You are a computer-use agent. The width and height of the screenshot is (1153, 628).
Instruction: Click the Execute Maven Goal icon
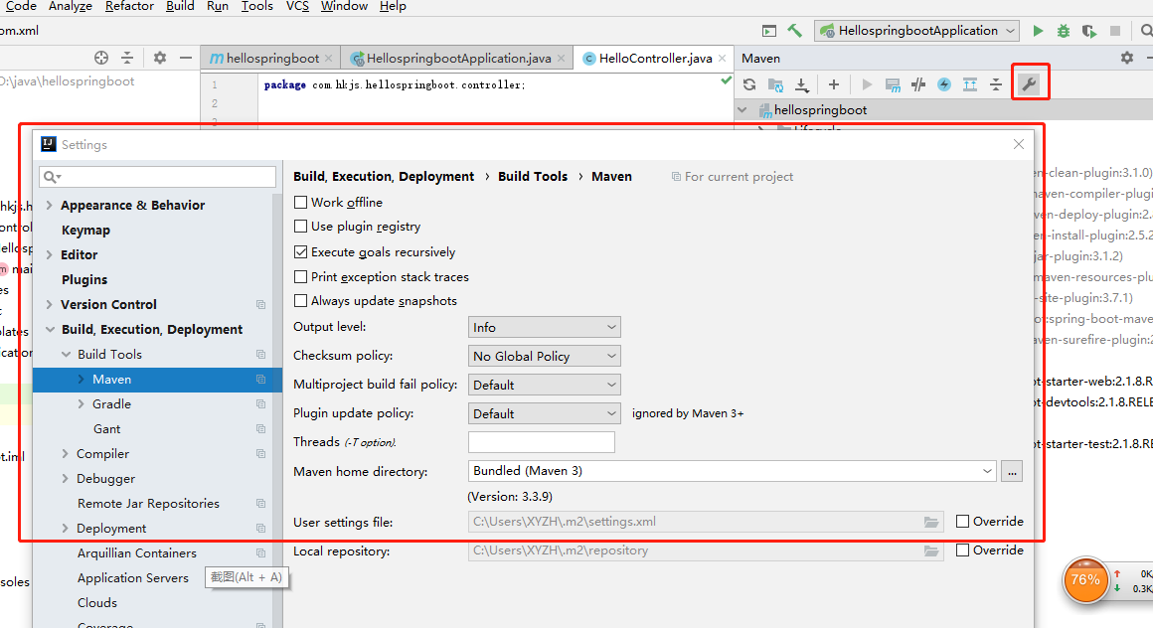(893, 84)
